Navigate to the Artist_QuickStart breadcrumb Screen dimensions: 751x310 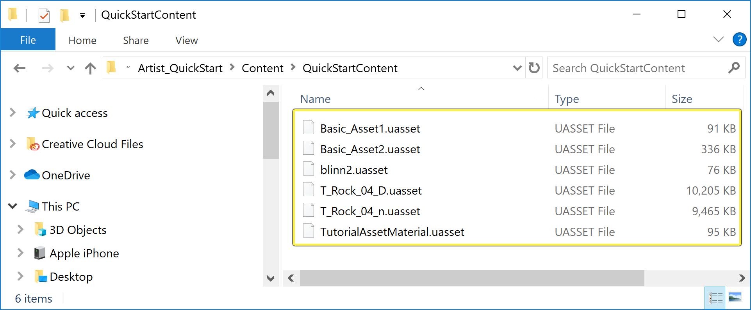click(x=180, y=68)
